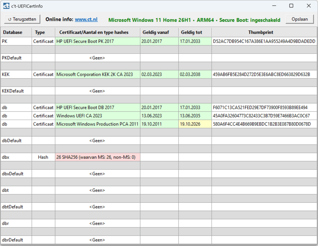Screen dimensions: 318x246
Task: Select the dbtDefault database cell
Action: [x=16, y=207]
